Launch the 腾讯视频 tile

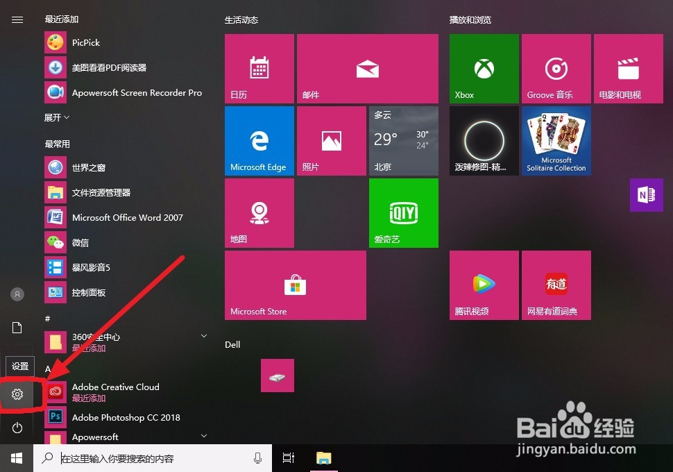(484, 285)
